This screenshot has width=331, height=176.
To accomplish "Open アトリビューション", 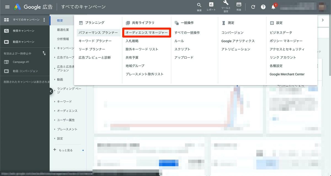I will pyautogui.click(x=236, y=49).
